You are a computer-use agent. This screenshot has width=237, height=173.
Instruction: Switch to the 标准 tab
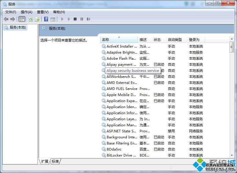pyautogui.click(x=55, y=161)
